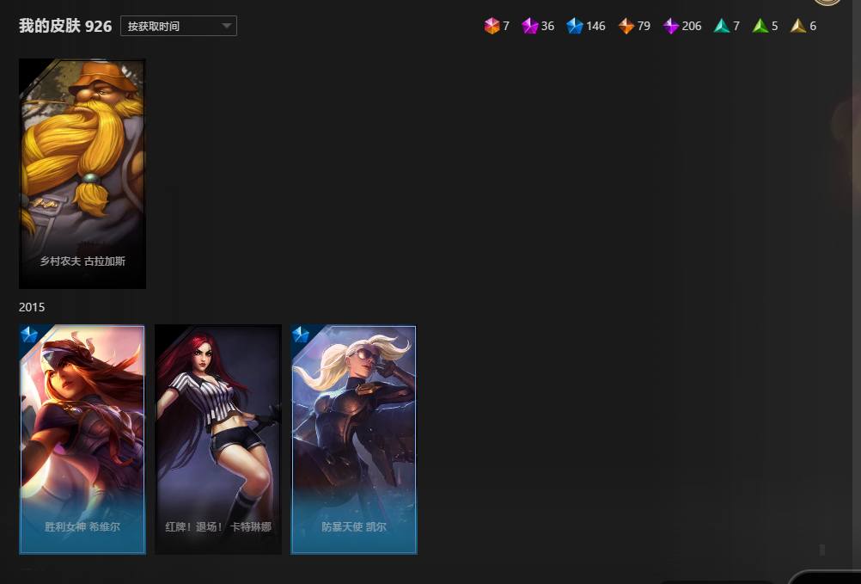Viewport: 861px width, 584px height.
Task: Choose the gold triangle gem beside 6
Action: 798,26
